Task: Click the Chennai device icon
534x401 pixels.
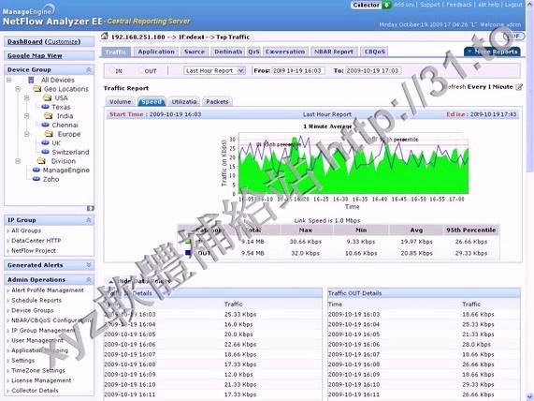Action: pyautogui.click(x=45, y=125)
